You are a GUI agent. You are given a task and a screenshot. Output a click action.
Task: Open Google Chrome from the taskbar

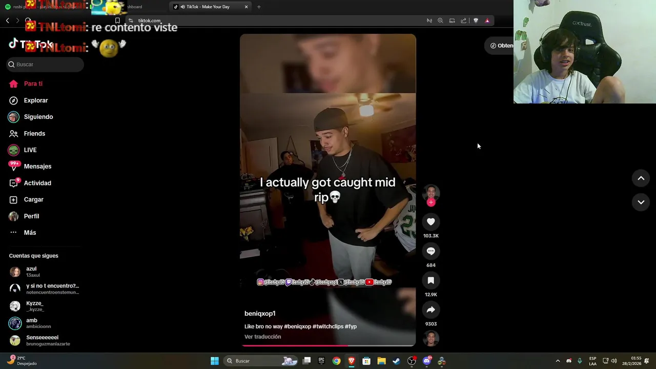(336, 361)
